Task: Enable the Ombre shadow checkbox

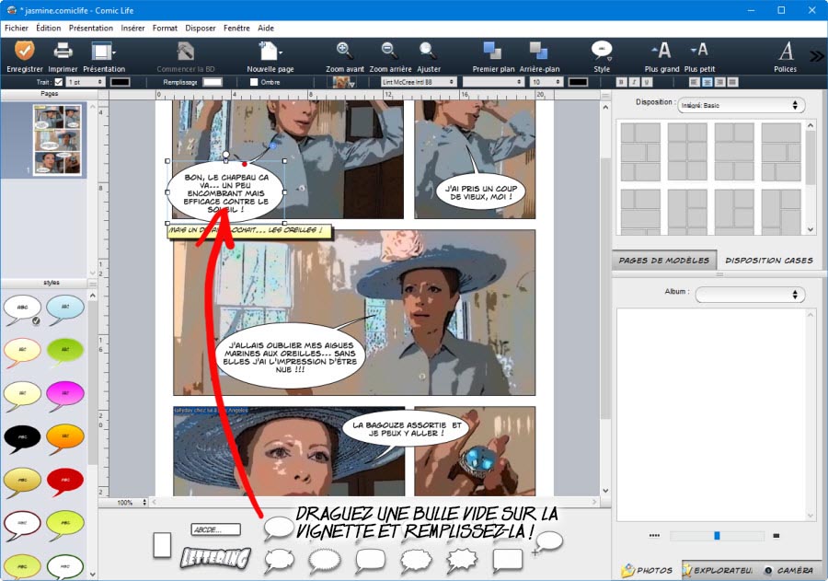Action: pyautogui.click(x=254, y=82)
